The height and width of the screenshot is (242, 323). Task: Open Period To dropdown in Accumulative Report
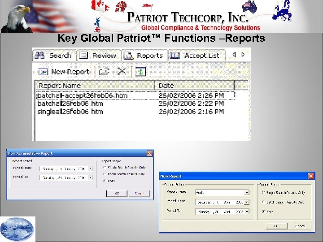pos(90,177)
